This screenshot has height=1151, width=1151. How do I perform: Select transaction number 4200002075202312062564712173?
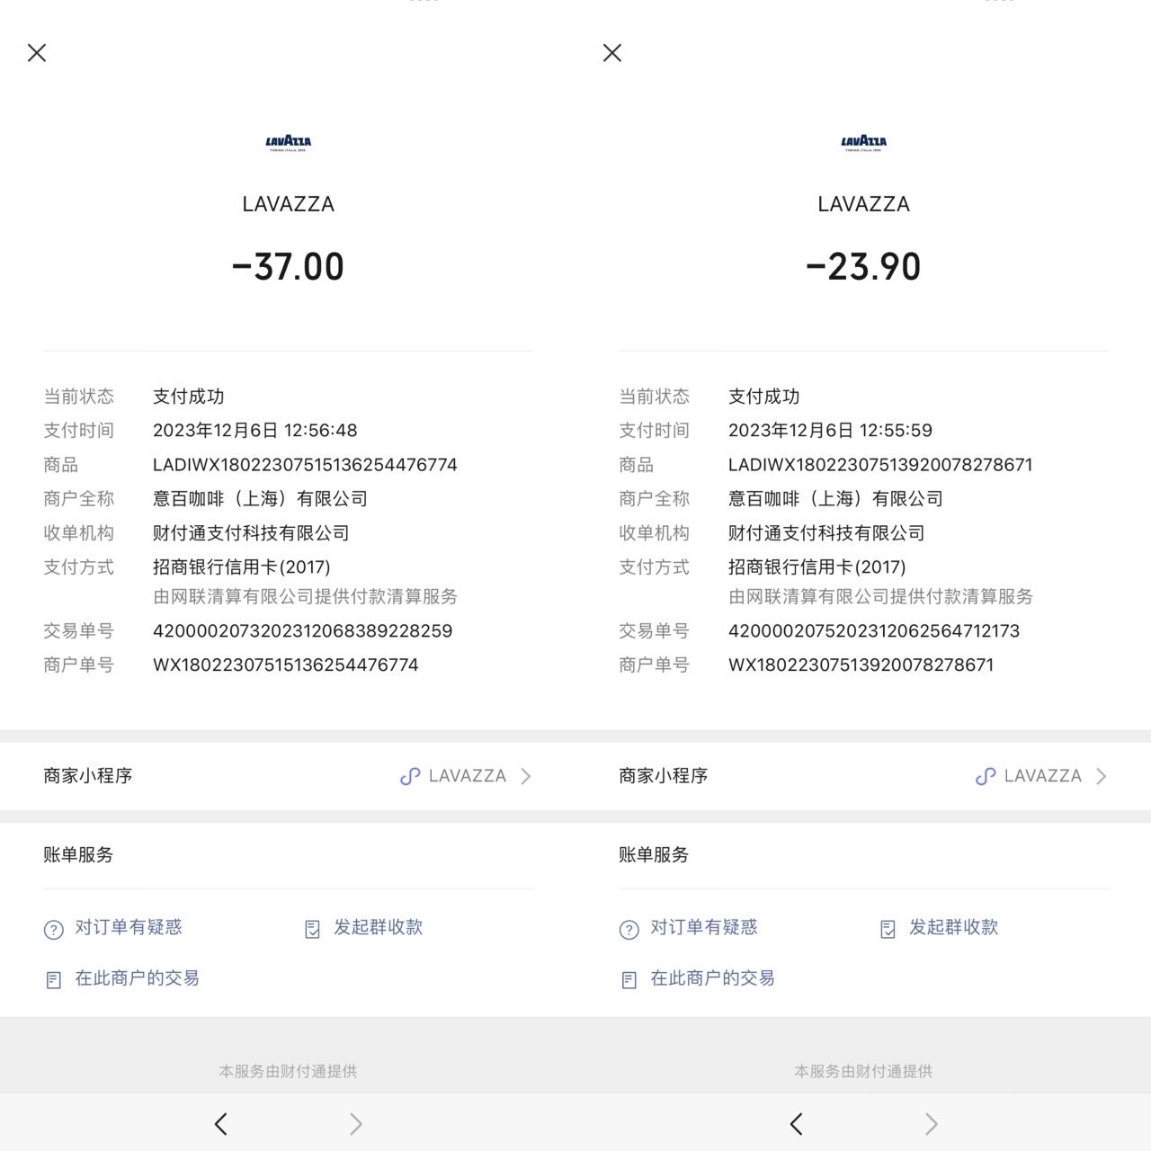pyautogui.click(x=874, y=631)
